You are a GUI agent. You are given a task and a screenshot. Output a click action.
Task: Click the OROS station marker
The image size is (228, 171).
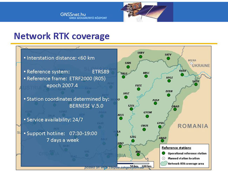coord(144,129)
